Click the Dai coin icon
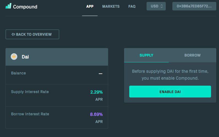This screenshot has width=219, height=137. point(14,57)
